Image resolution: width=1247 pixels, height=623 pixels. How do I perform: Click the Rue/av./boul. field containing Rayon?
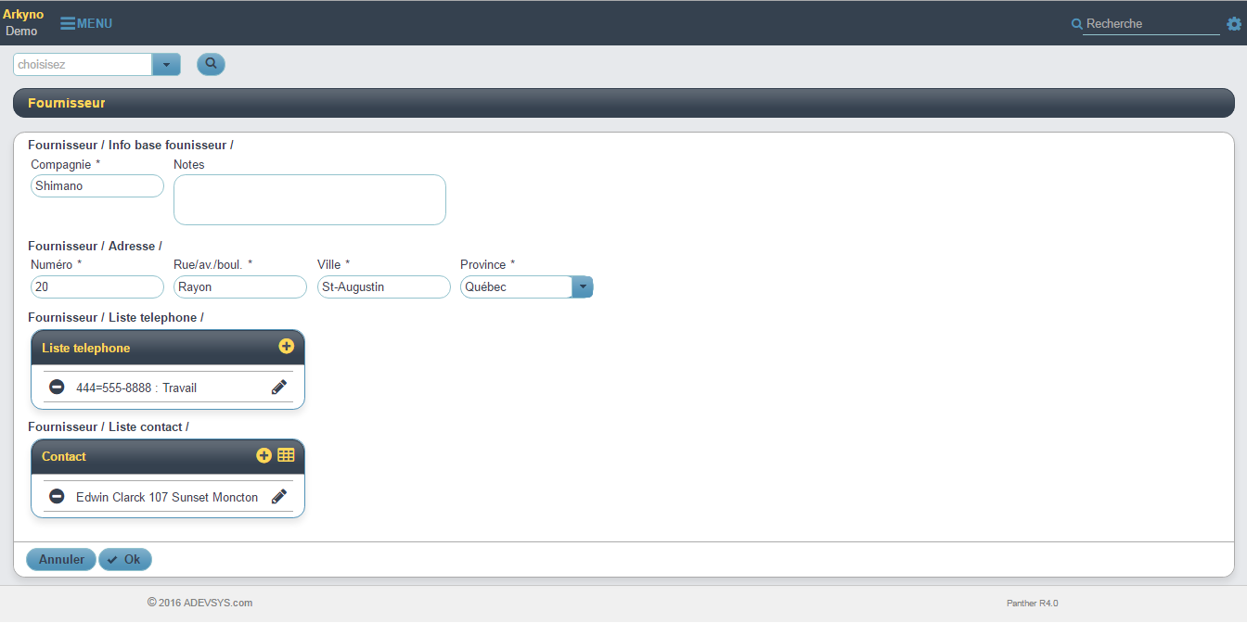click(x=240, y=286)
